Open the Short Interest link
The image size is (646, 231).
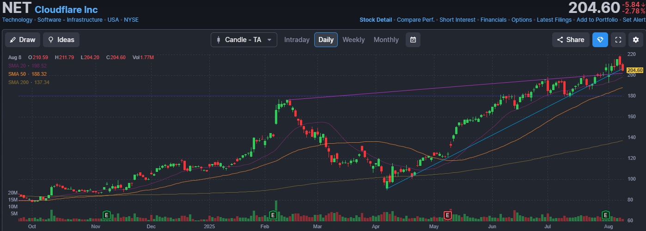(x=457, y=20)
